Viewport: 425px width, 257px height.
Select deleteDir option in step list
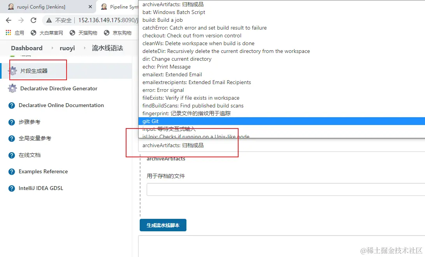tap(282, 51)
